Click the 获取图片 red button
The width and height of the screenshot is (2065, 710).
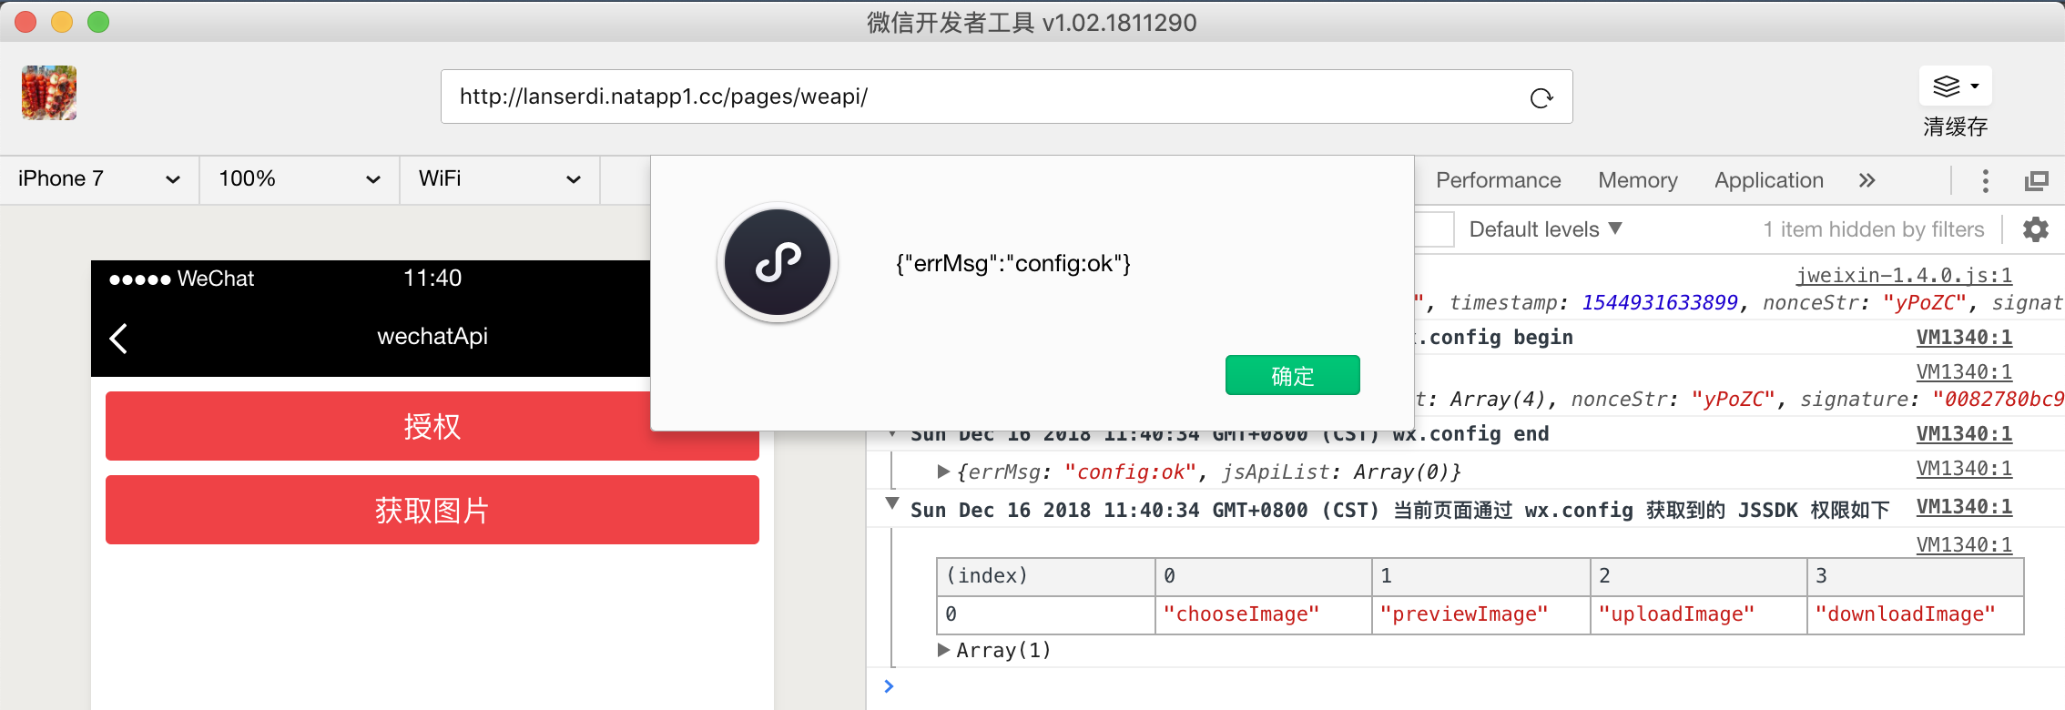(x=432, y=510)
